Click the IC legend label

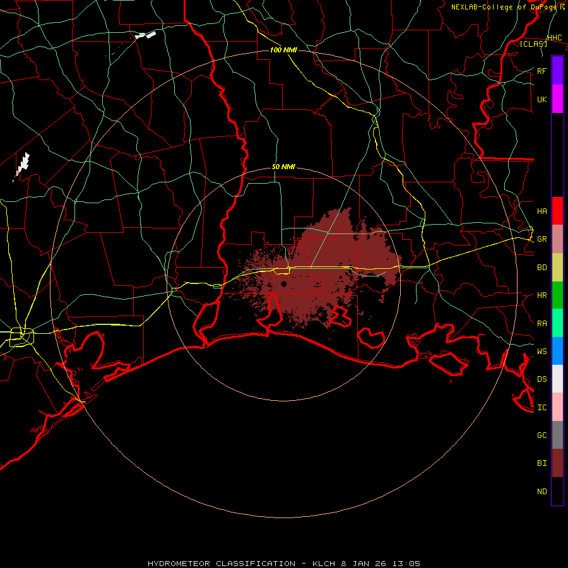pos(541,407)
